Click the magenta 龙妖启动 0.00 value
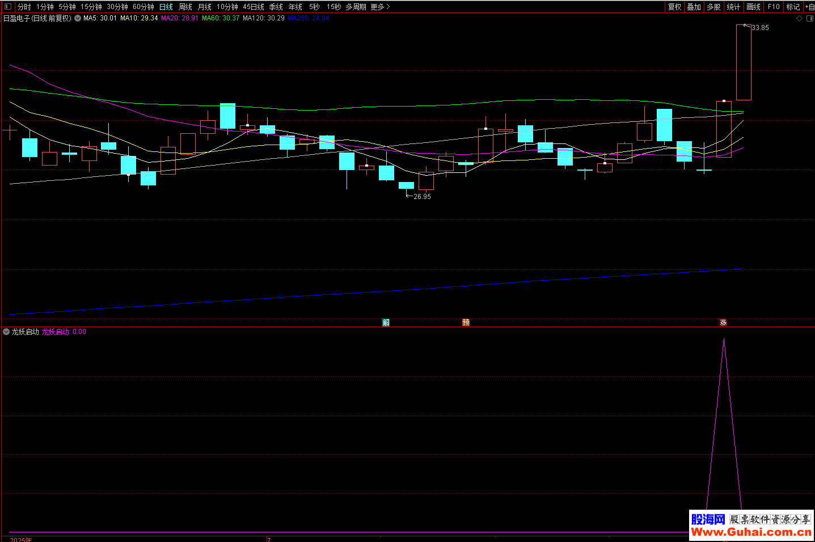 pyautogui.click(x=64, y=332)
